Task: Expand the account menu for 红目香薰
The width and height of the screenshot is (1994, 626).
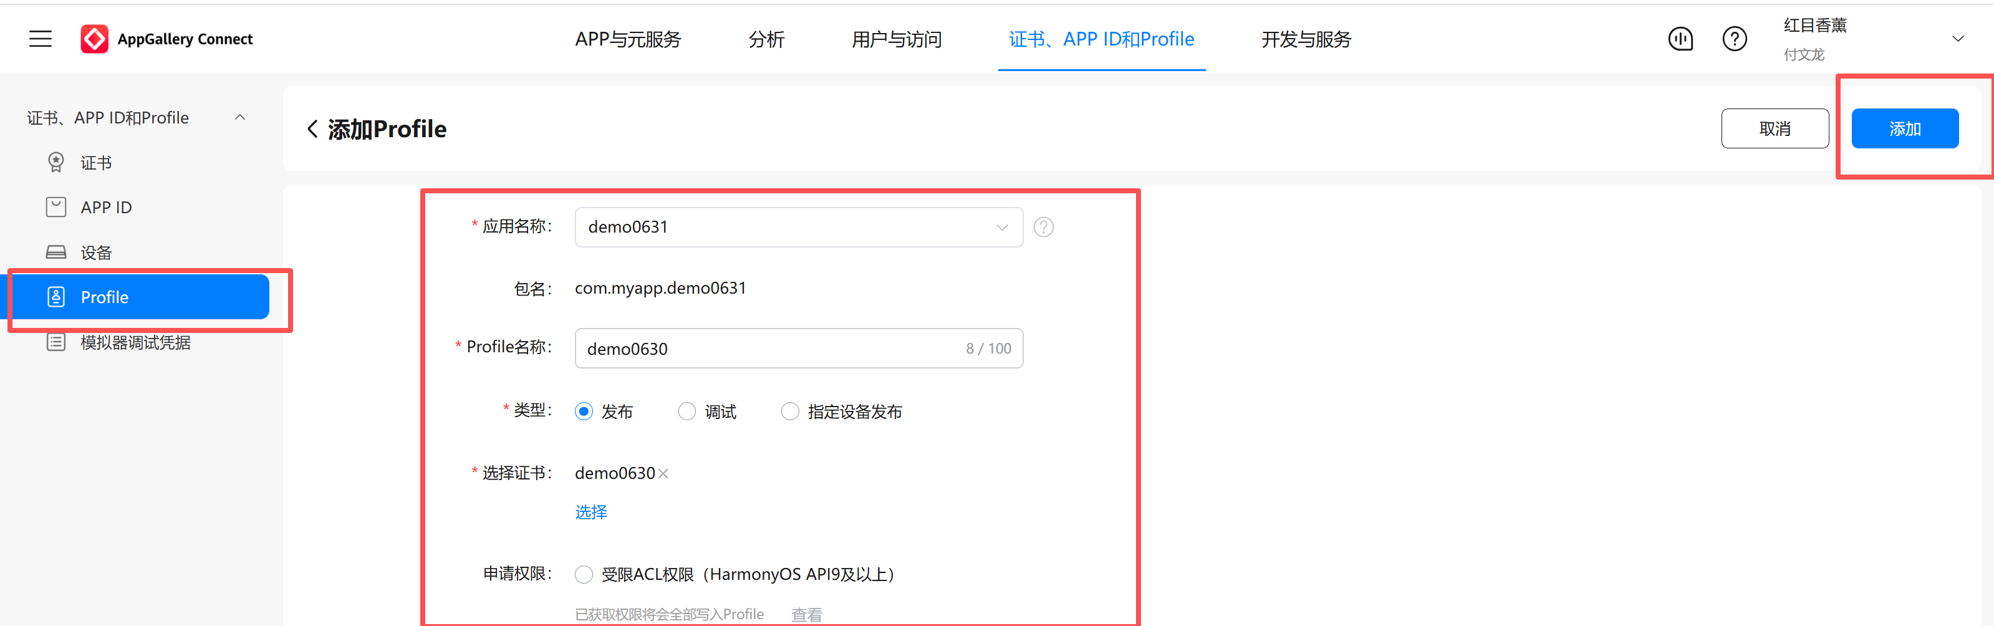Action: 1958,39
